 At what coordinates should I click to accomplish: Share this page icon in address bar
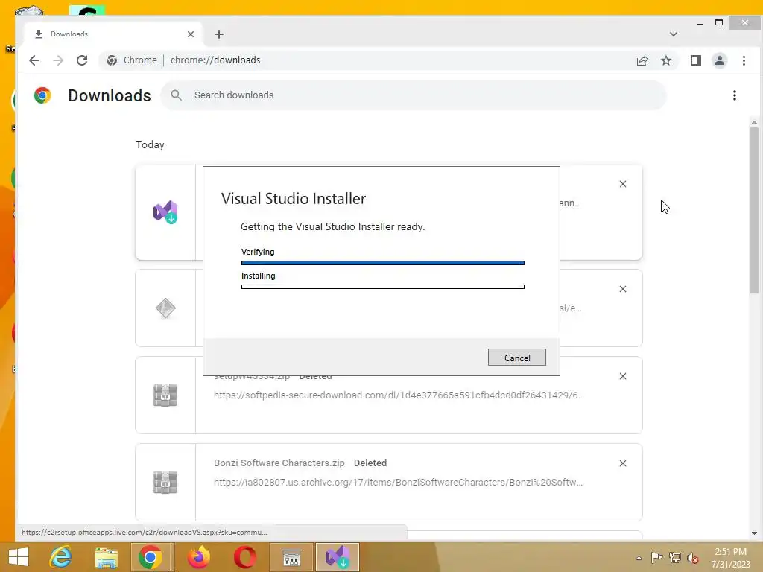click(x=642, y=60)
